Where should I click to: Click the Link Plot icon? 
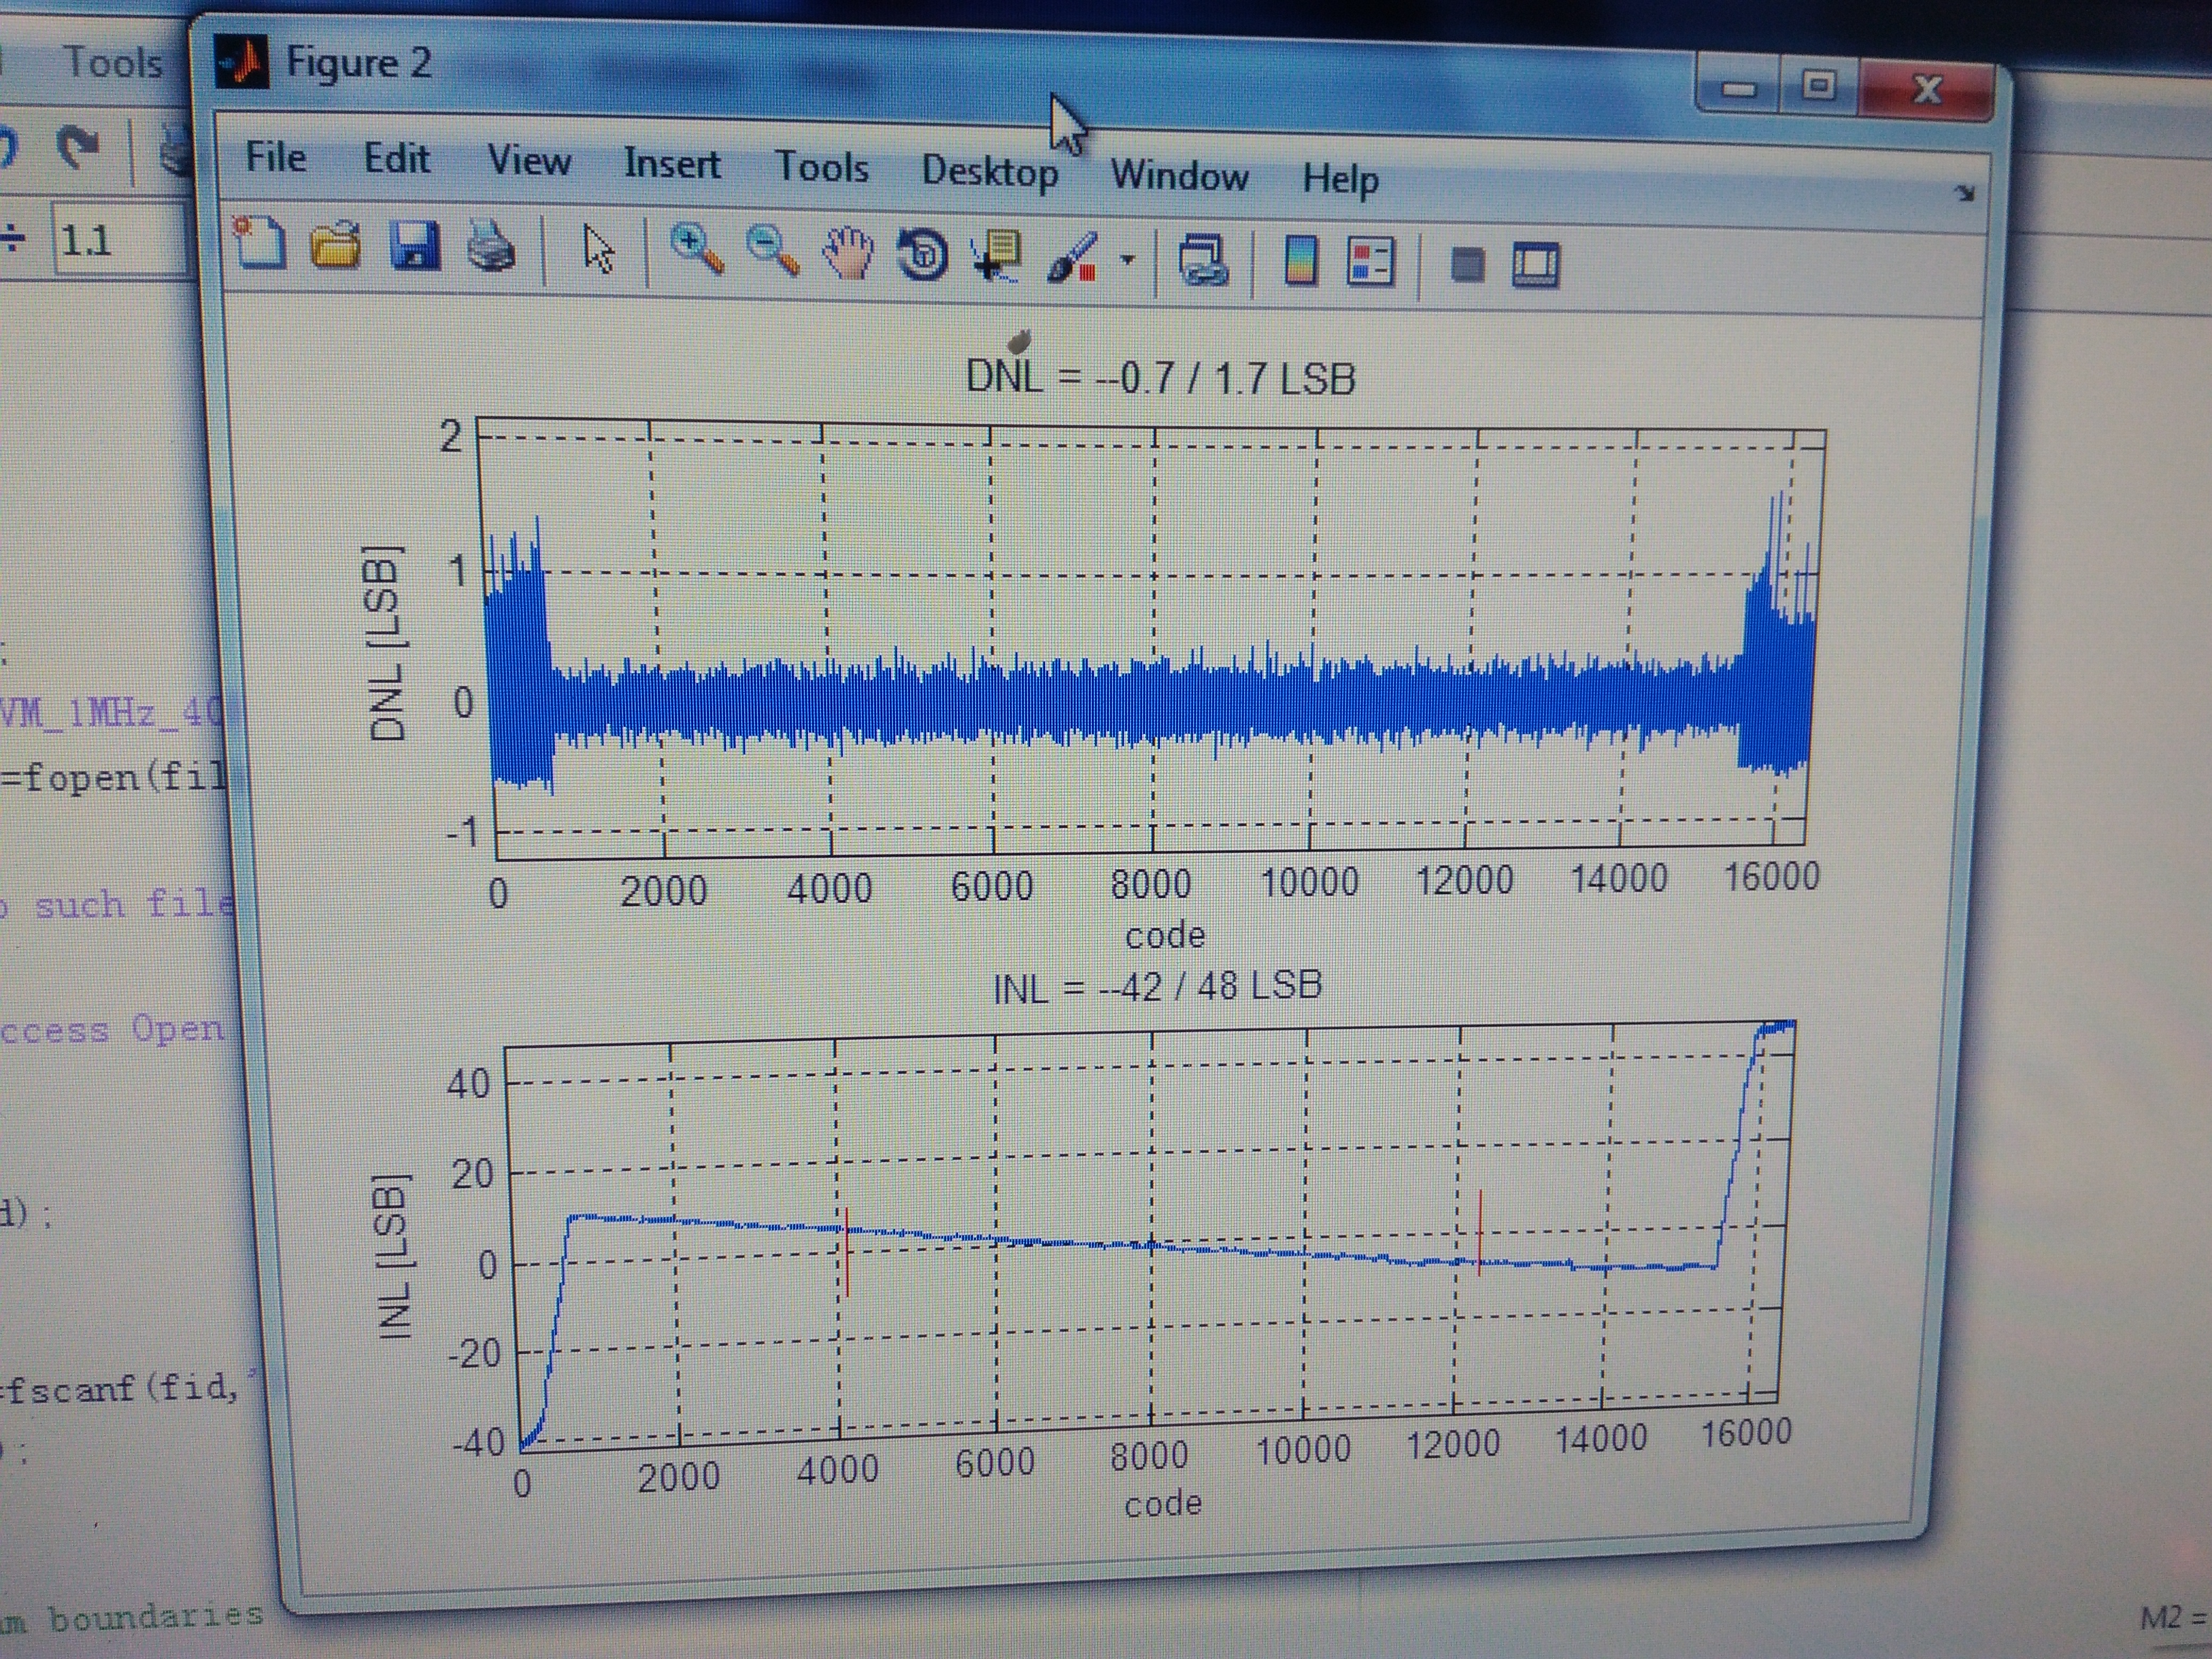click(1203, 261)
